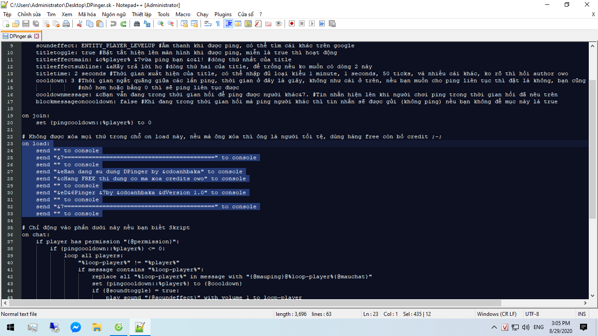Toggle synchronized vertical scrolling
The image size is (598, 336).
pos(184,24)
